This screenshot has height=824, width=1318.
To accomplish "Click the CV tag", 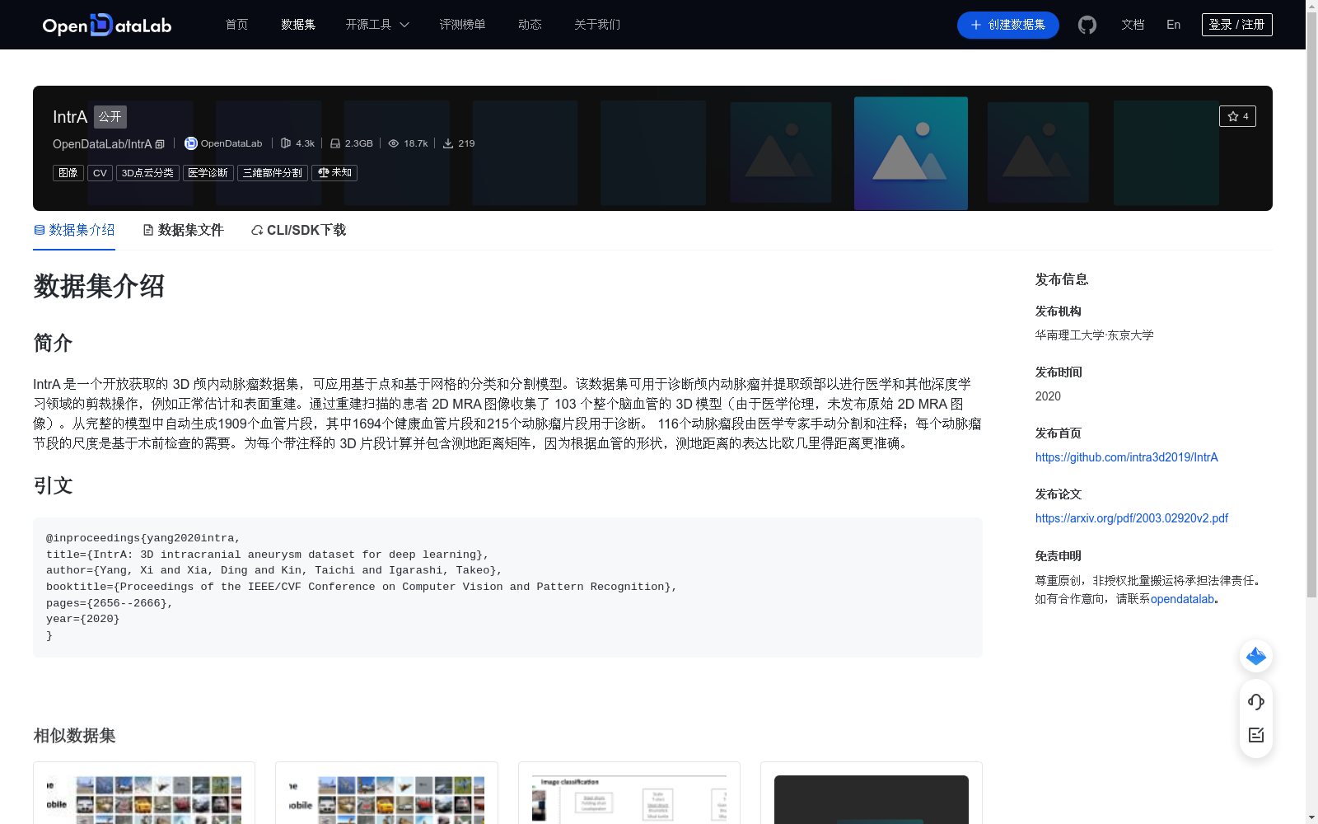I will pyautogui.click(x=100, y=173).
